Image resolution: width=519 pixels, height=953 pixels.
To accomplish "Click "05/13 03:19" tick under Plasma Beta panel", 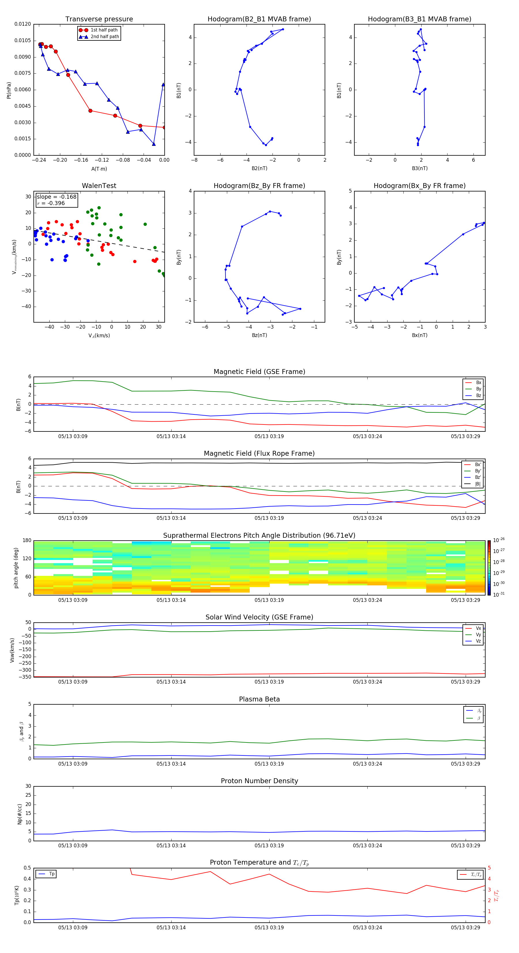I will click(x=269, y=764).
